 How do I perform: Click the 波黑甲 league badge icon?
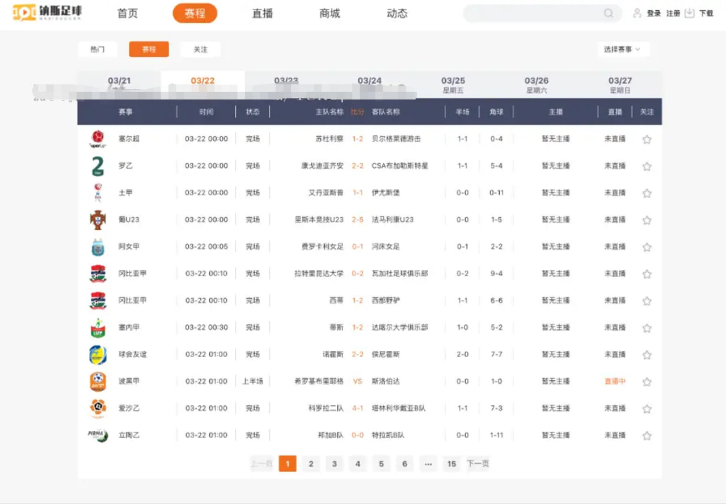(x=98, y=382)
